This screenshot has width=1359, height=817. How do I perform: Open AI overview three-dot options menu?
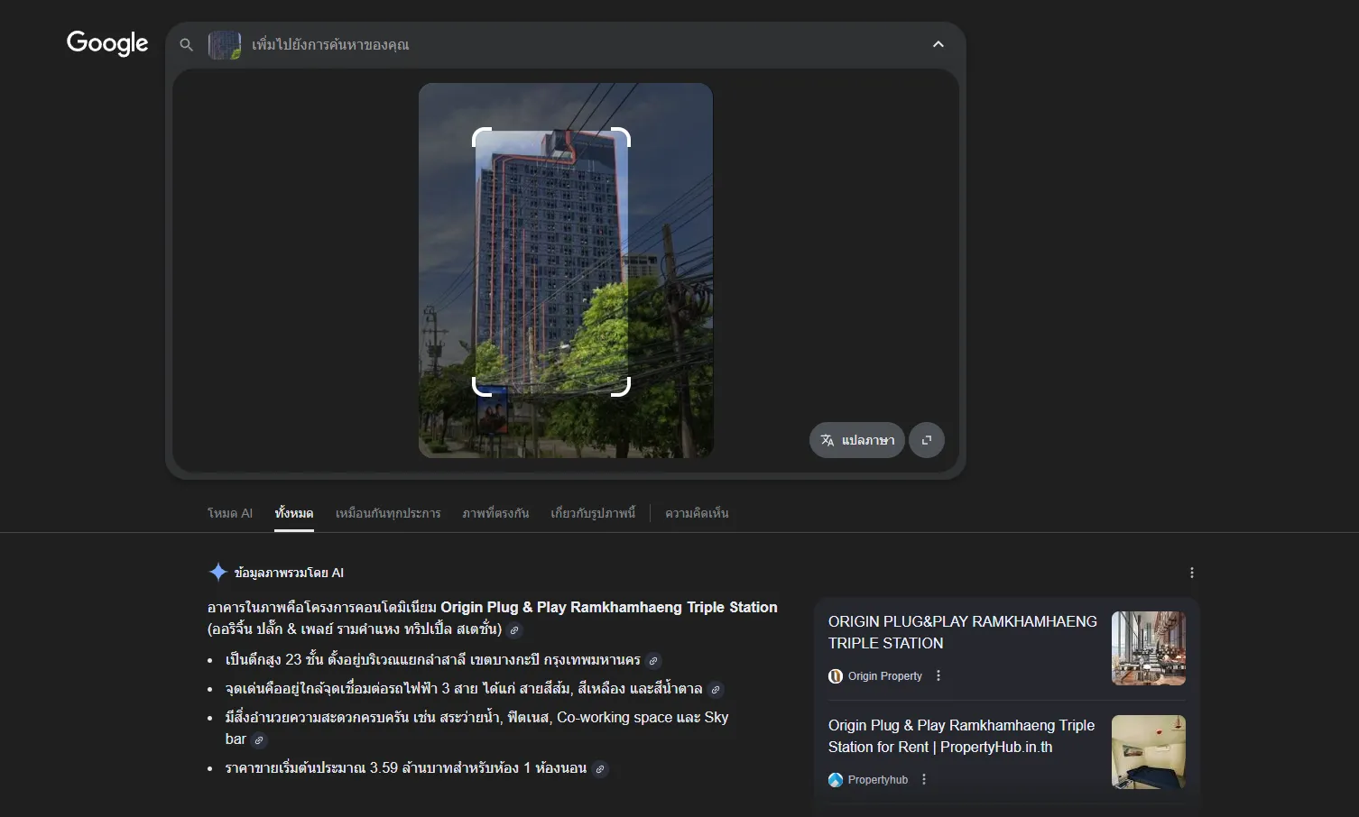coord(1191,573)
